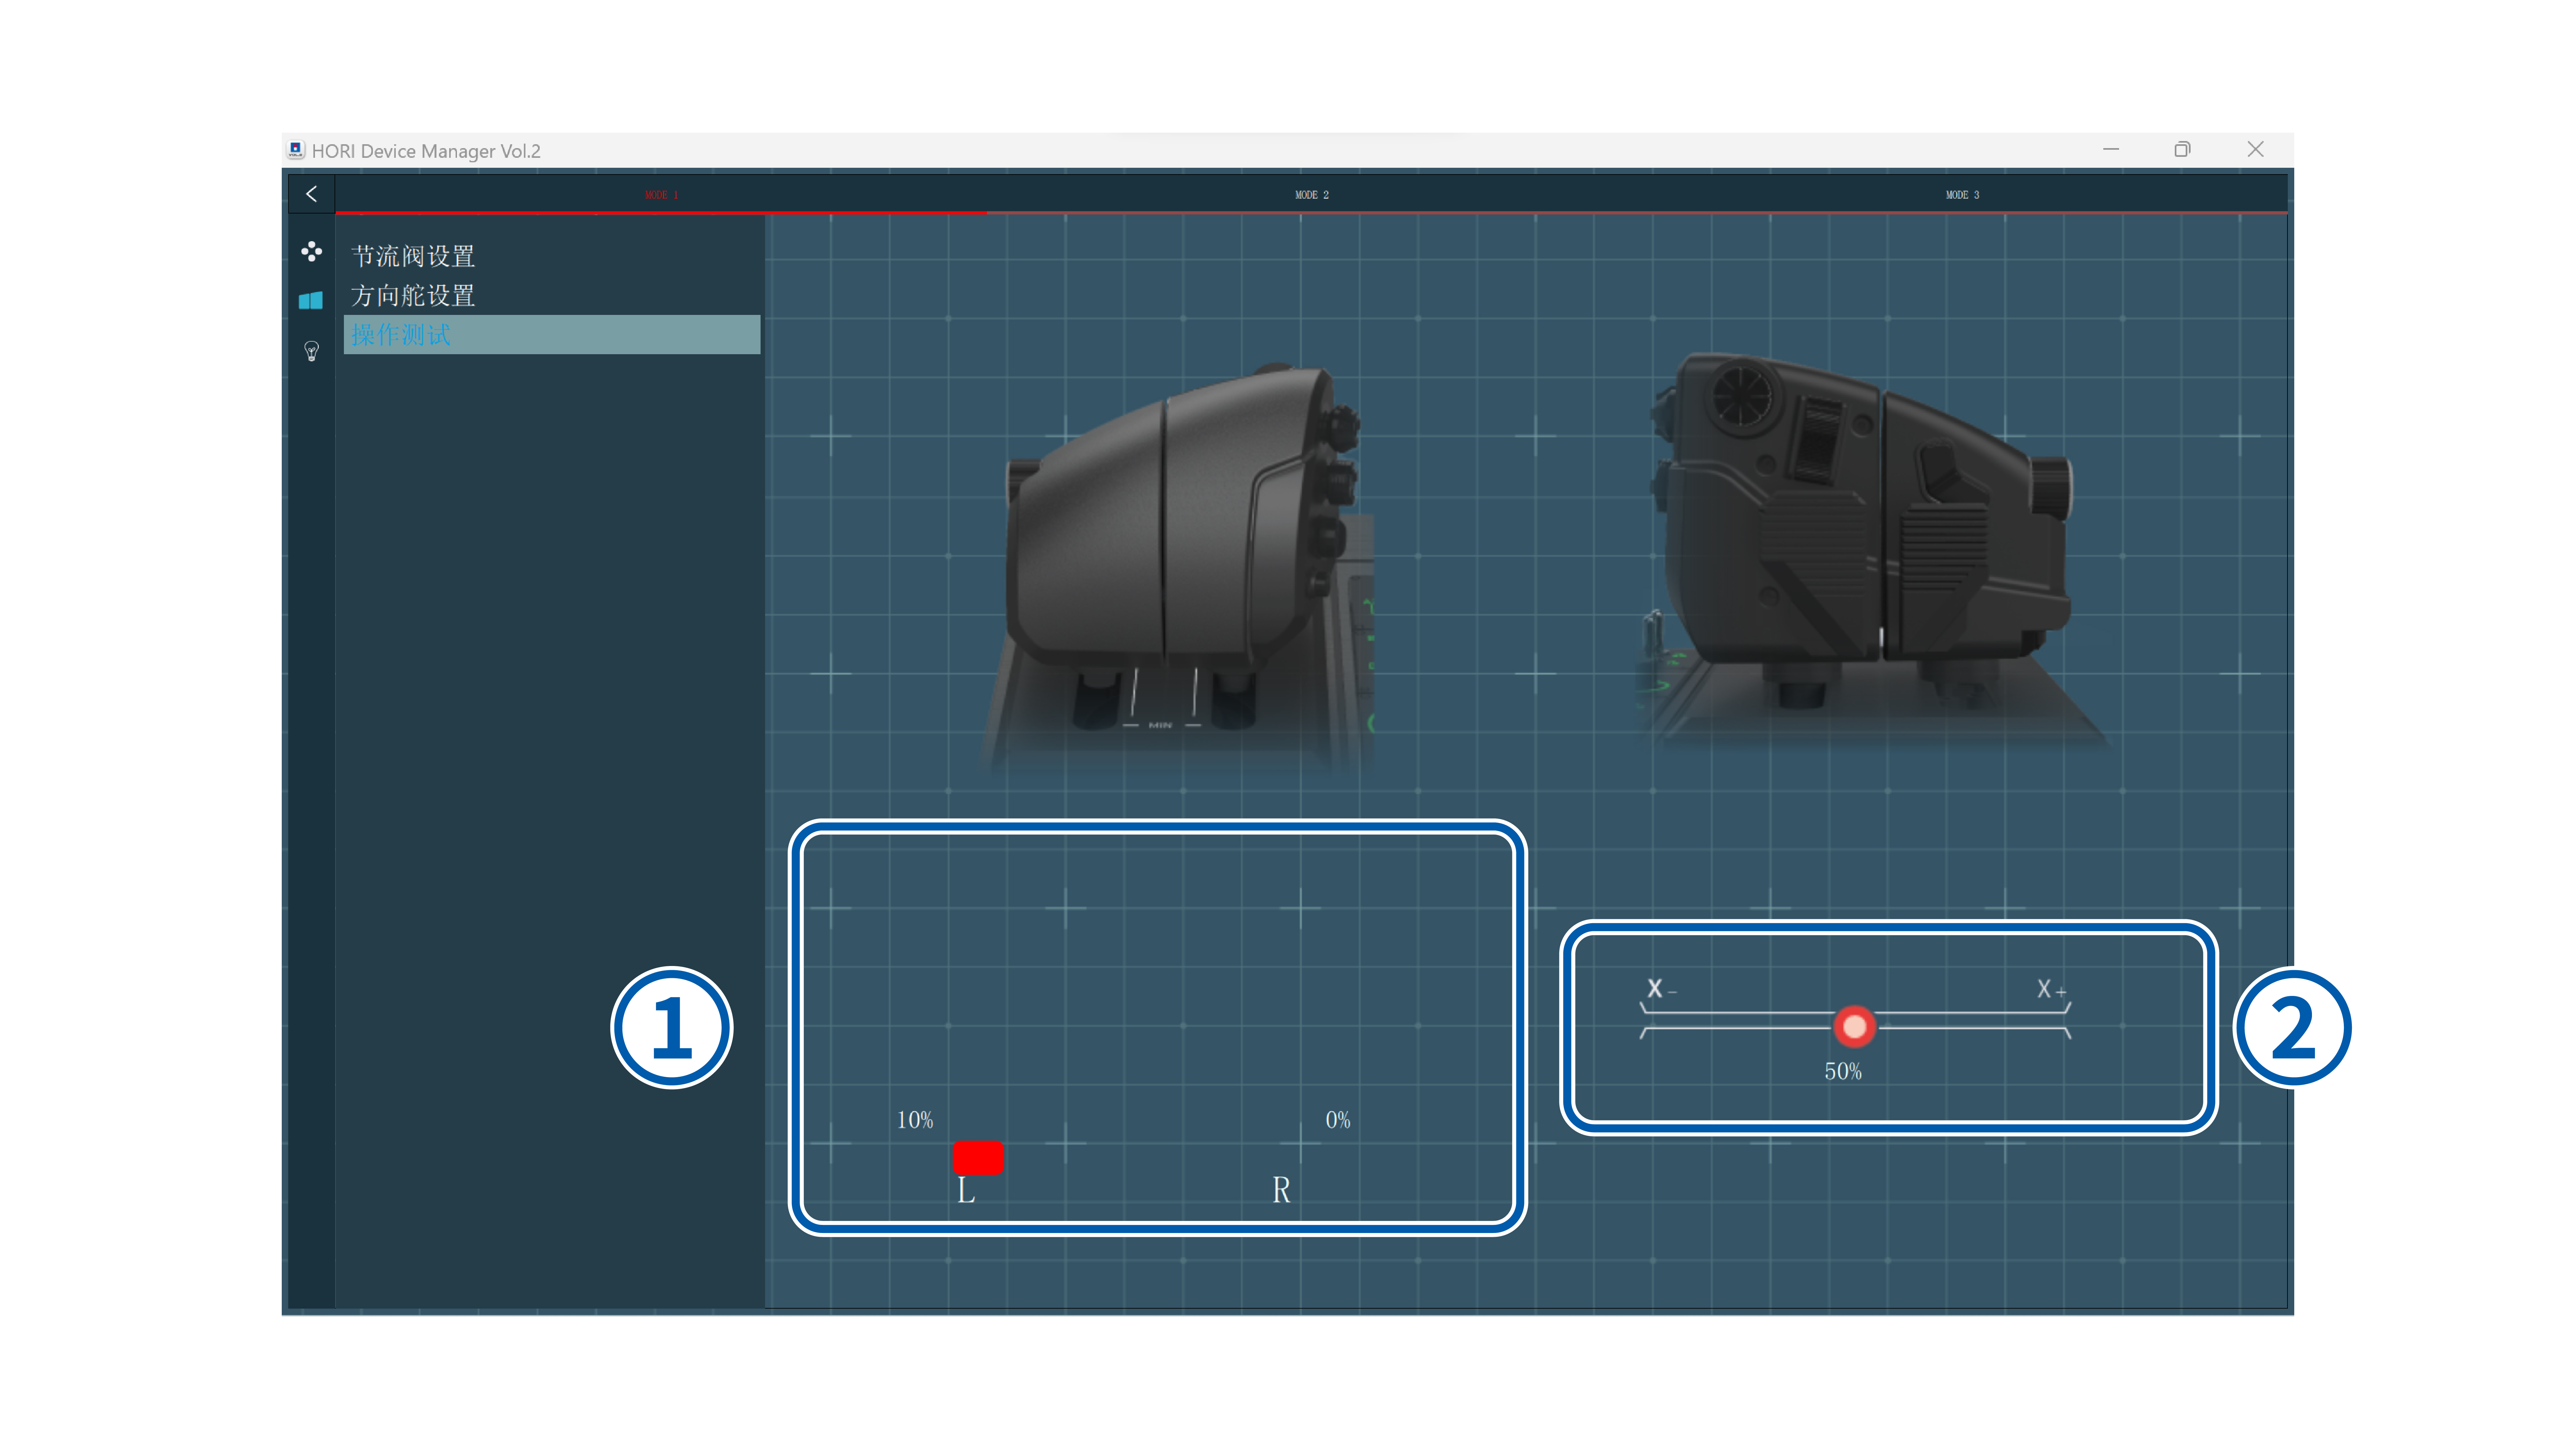Switch to MODE 3 tab
The width and height of the screenshot is (2576, 1449).
coord(1962,195)
